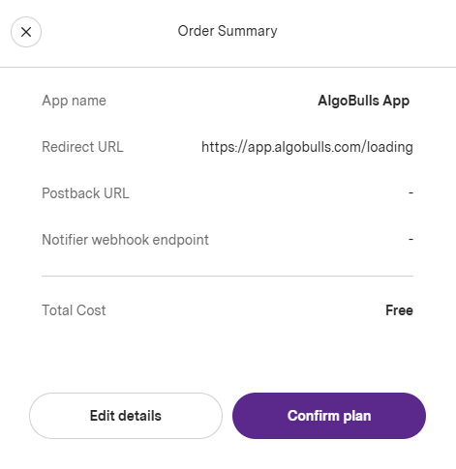Select the Total Cost label
Image resolution: width=456 pixels, height=469 pixels.
click(x=74, y=310)
